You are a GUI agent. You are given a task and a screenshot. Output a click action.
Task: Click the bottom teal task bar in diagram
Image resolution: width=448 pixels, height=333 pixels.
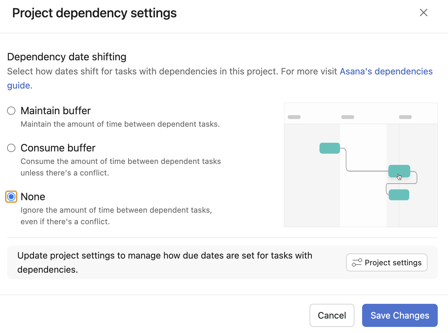pyautogui.click(x=399, y=195)
